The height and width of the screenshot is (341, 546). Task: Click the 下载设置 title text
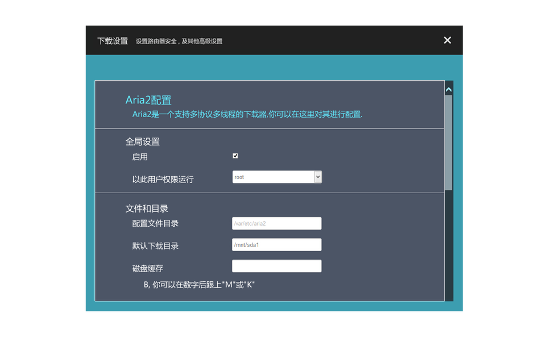pos(113,41)
